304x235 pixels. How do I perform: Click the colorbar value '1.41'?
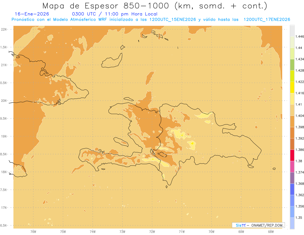tap(299, 104)
